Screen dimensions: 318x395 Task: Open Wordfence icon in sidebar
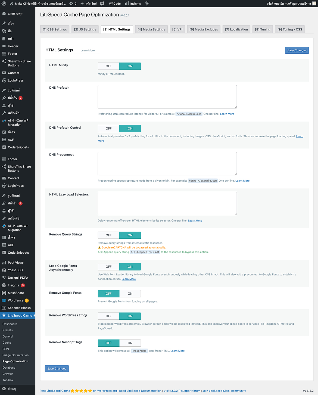pyautogui.click(x=4, y=300)
